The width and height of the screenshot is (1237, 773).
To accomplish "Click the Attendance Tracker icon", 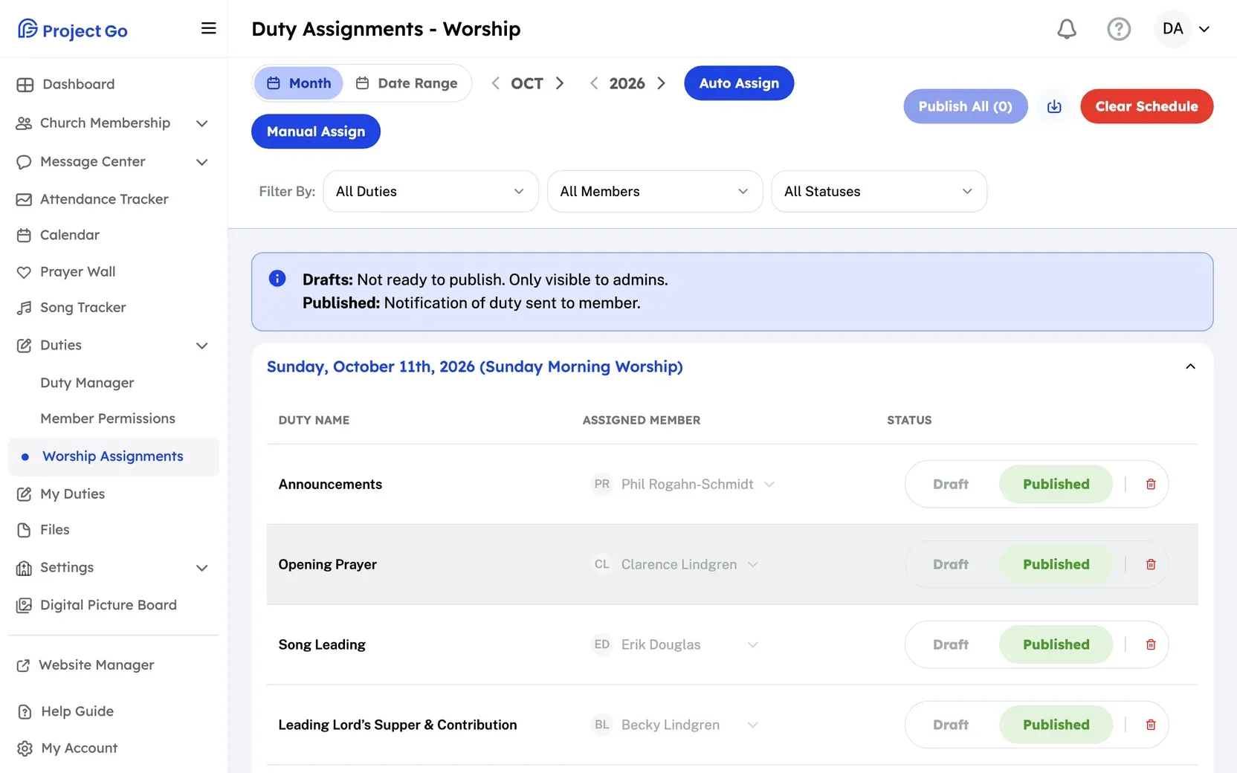I will tap(24, 199).
